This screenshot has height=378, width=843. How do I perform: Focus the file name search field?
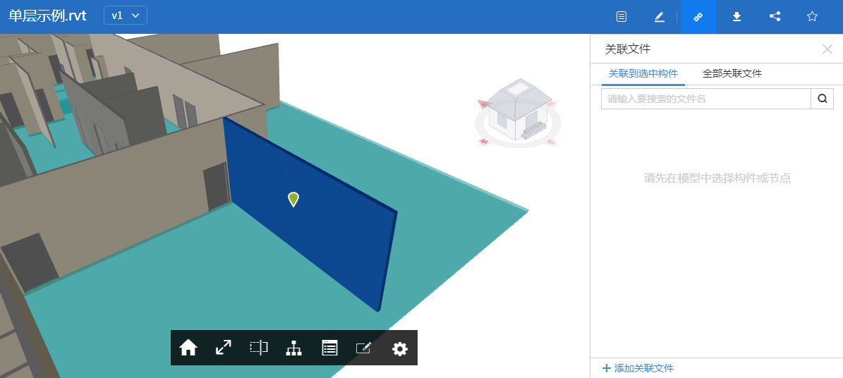coord(705,99)
